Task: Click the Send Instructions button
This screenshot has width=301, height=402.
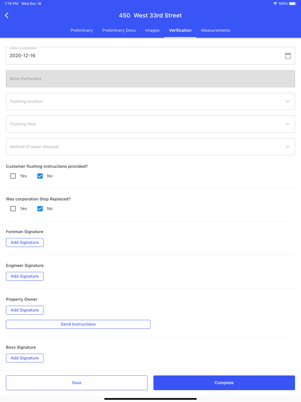Action: tap(78, 324)
